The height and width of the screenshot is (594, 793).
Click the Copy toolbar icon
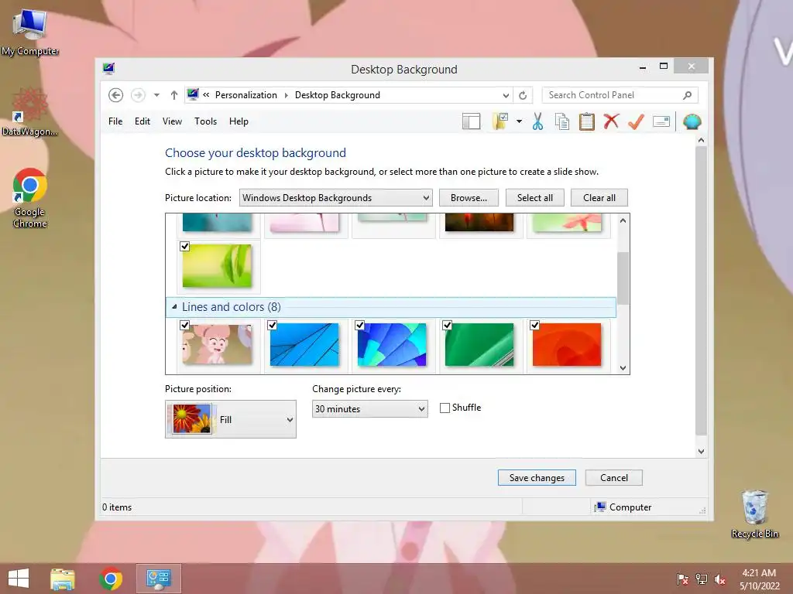562,121
